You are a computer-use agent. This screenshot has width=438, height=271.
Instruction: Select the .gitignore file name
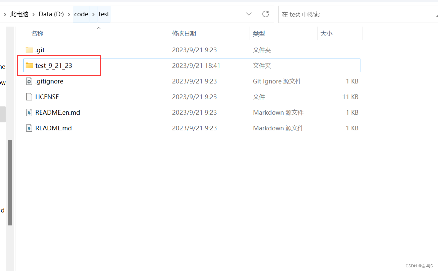tap(49, 81)
